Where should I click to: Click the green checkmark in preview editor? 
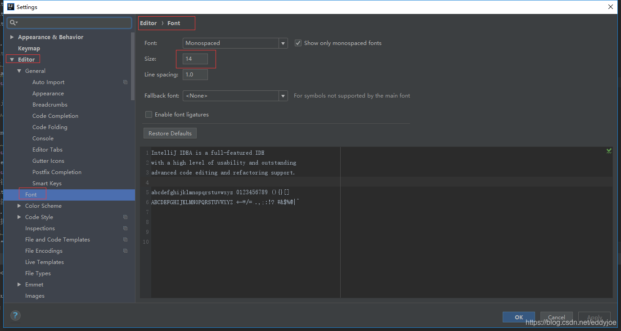point(609,151)
